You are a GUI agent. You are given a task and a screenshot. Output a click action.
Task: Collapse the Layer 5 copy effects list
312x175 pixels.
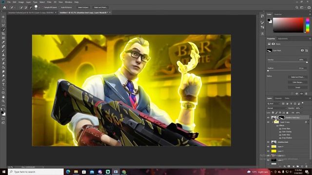coord(309,122)
